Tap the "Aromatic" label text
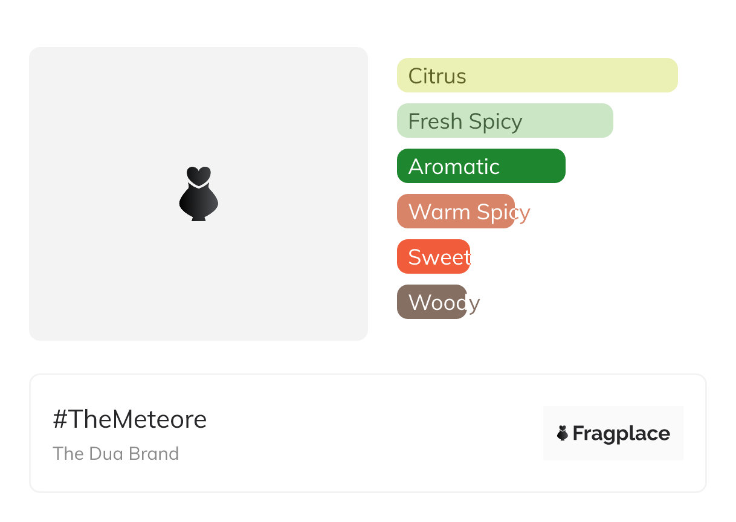 tap(454, 167)
